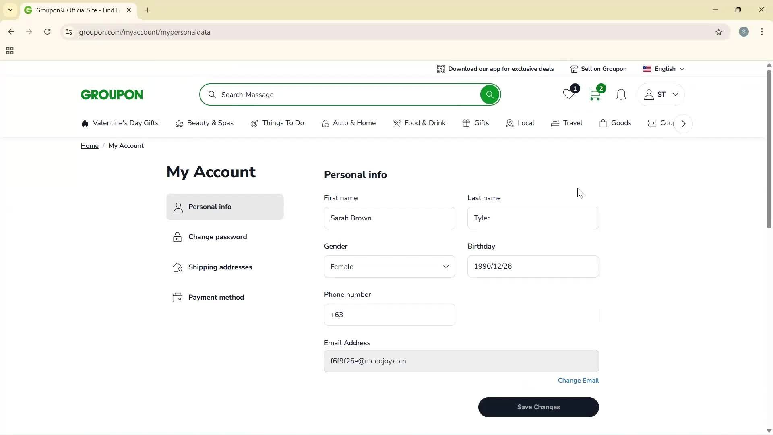Open the notifications bell

point(621,95)
